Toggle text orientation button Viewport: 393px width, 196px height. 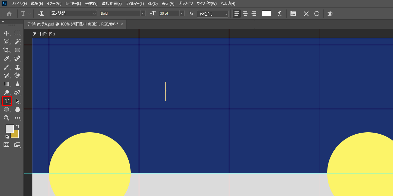(41, 14)
